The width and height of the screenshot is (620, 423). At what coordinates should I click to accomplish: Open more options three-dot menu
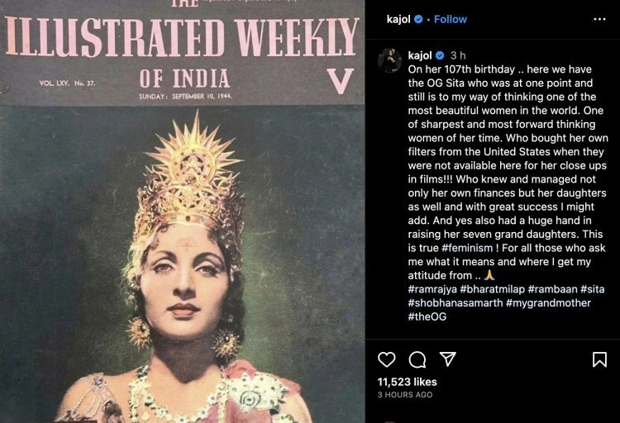pyautogui.click(x=599, y=18)
